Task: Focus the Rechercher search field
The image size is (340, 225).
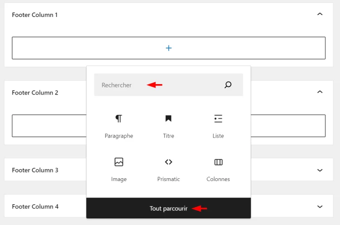Action: click(169, 85)
